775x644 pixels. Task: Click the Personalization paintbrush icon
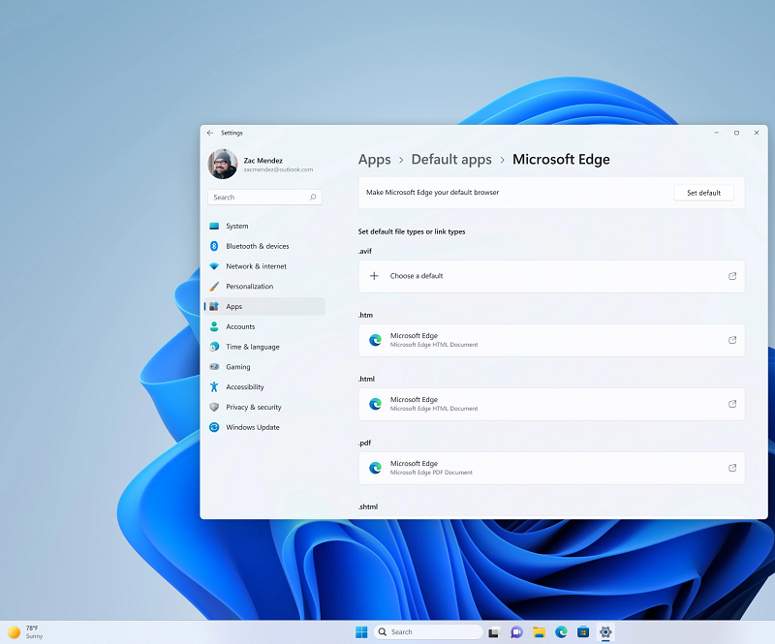click(x=214, y=286)
